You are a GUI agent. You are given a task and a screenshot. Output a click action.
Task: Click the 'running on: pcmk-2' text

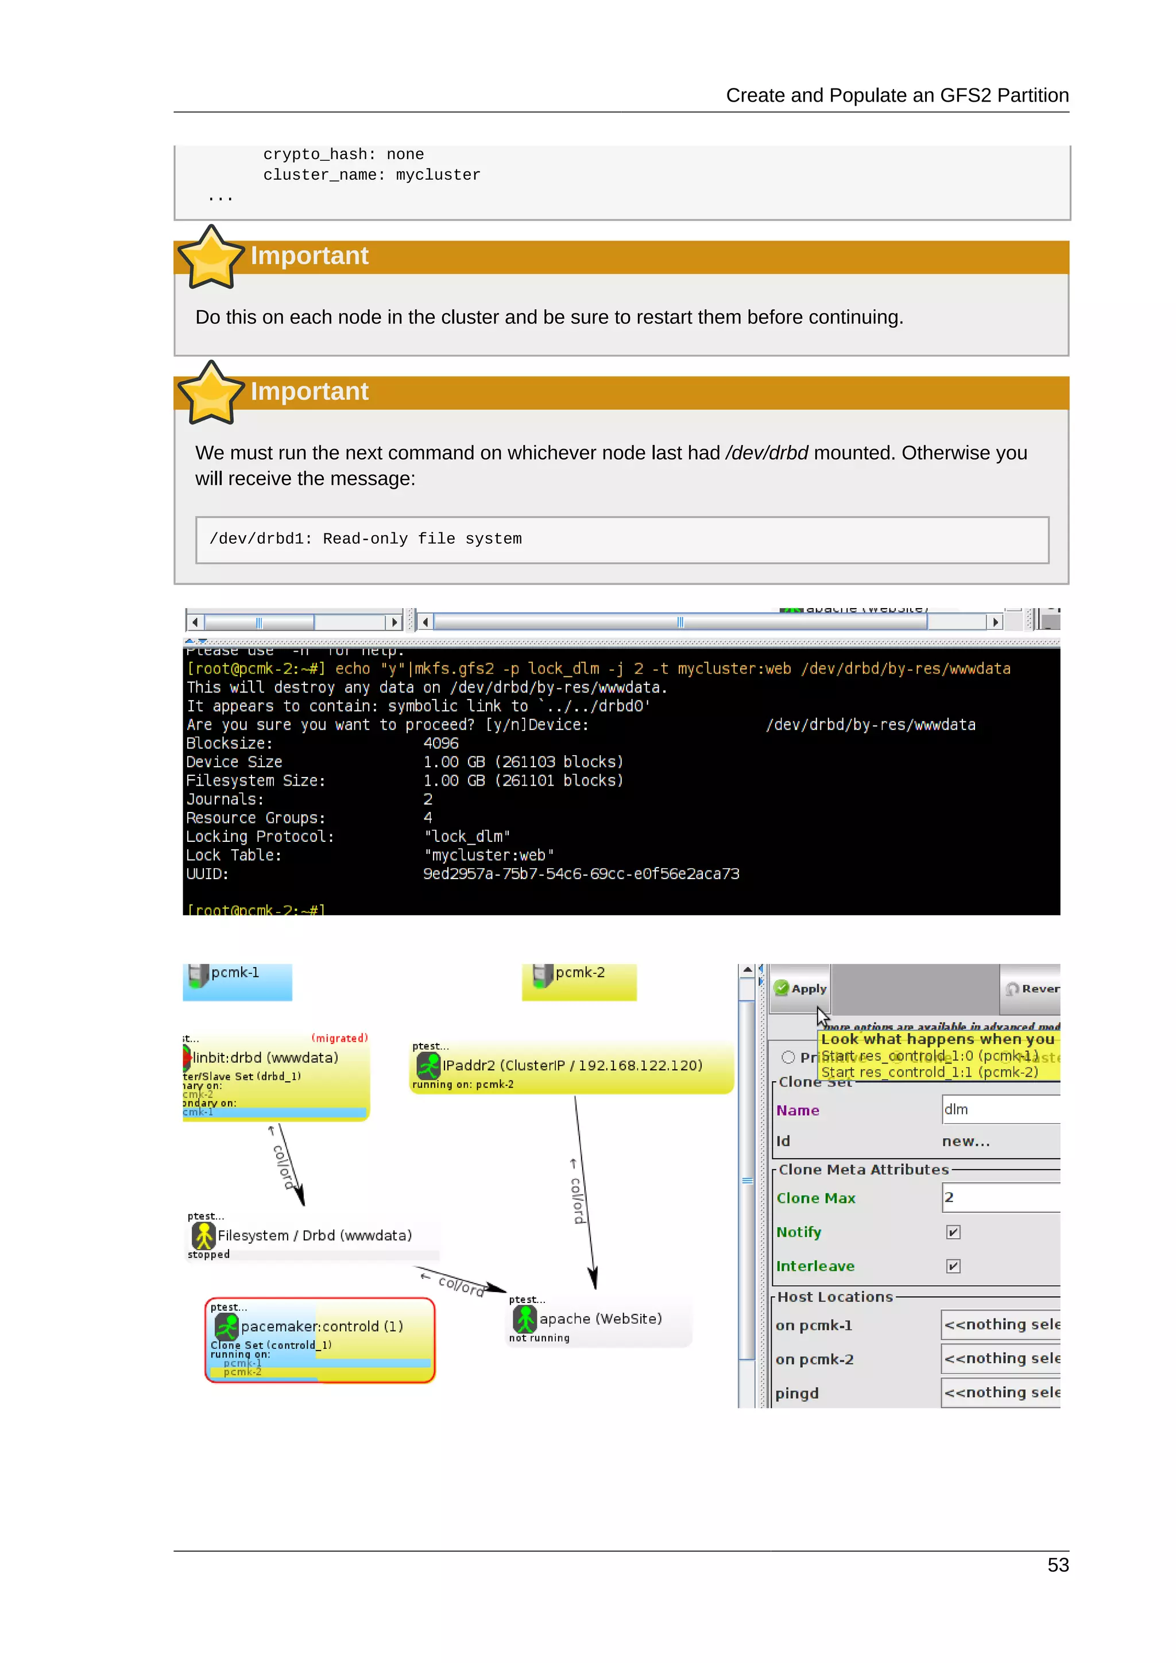pyautogui.click(x=463, y=1084)
